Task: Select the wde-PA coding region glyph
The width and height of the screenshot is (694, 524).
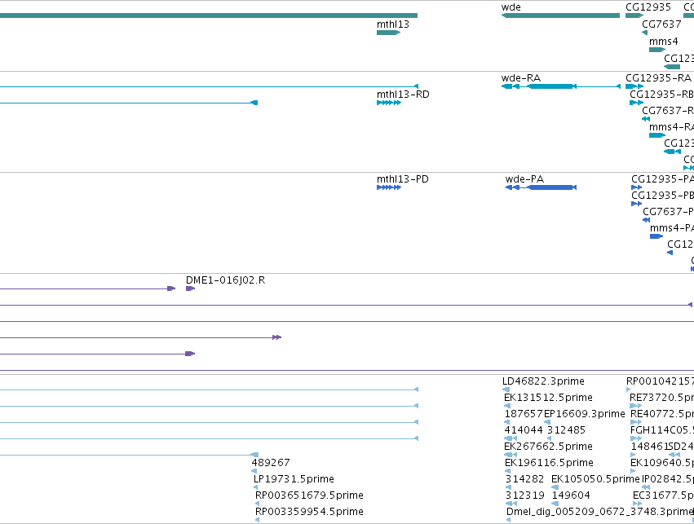Action: (541, 187)
